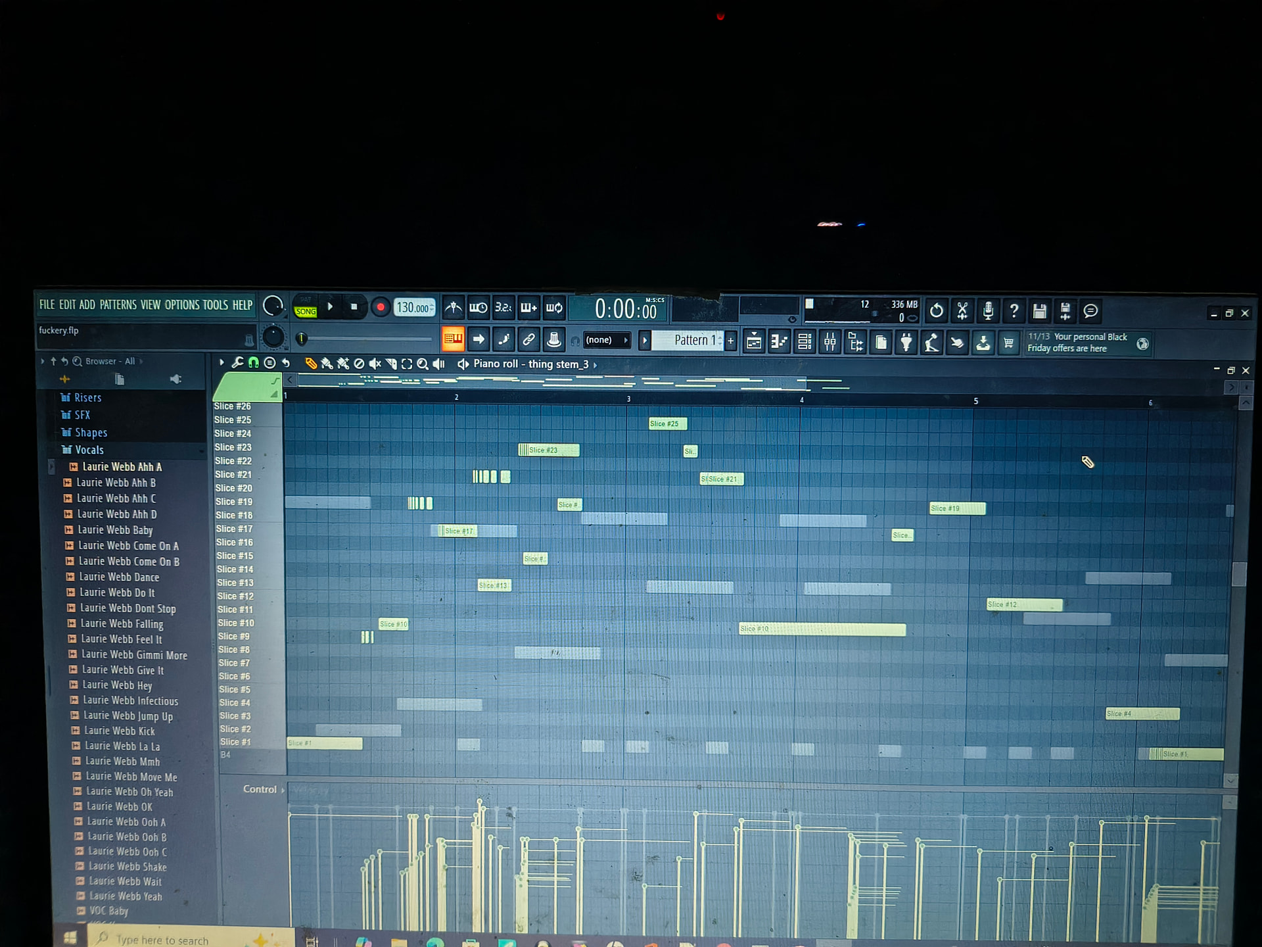
Task: Open the PATTERNS menu
Action: [x=118, y=305]
